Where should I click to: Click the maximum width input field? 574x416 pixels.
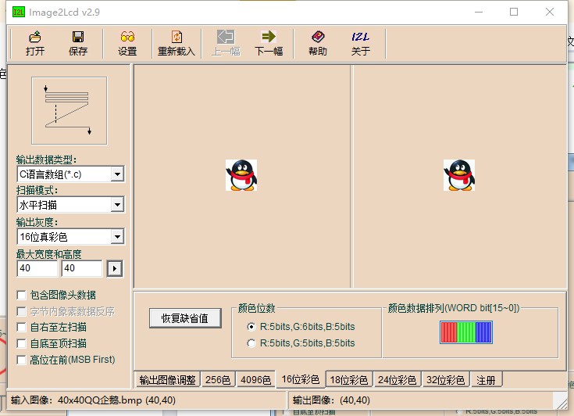(x=37, y=269)
